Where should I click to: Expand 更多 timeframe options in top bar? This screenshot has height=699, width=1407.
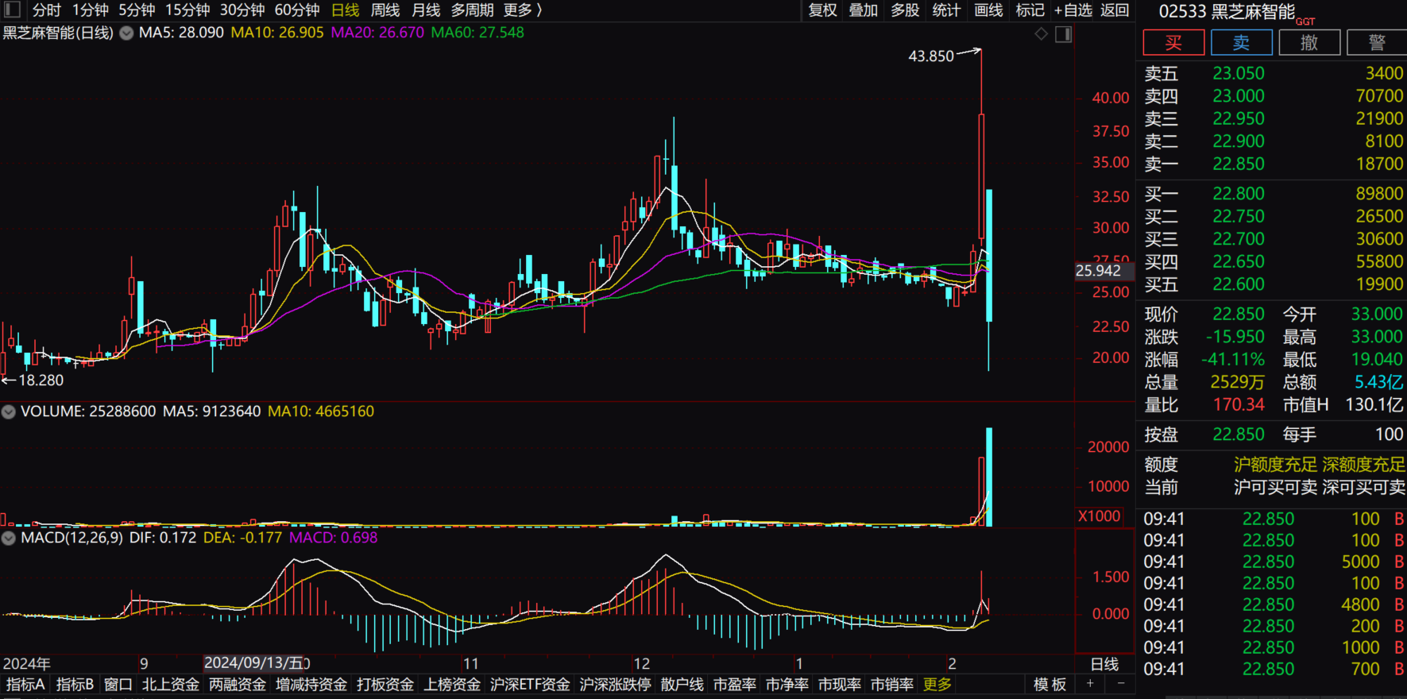point(522,10)
